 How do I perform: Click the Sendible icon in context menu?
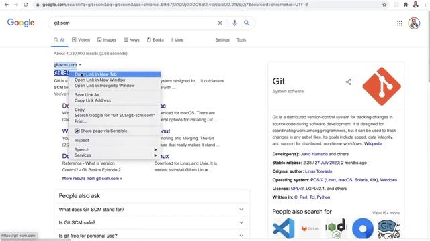click(x=77, y=131)
